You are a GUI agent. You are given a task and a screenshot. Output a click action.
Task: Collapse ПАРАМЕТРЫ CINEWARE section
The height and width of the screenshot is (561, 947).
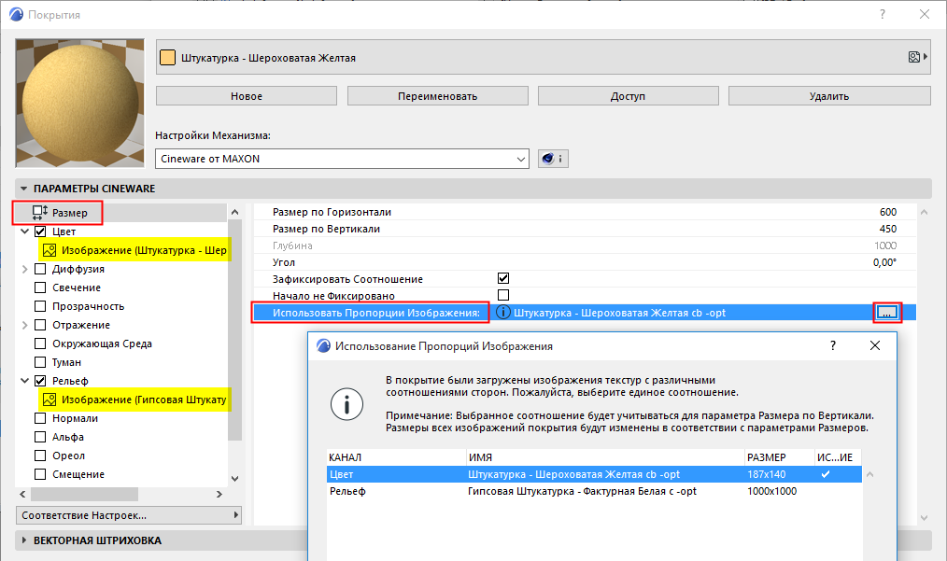tap(24, 189)
